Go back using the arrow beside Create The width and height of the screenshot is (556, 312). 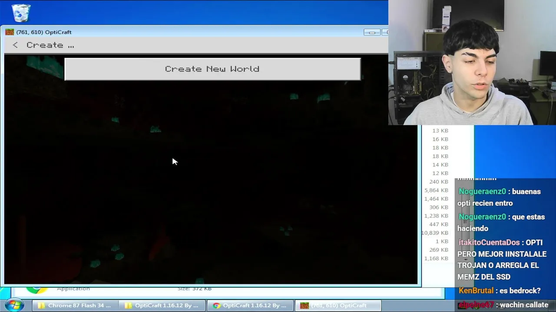pos(15,45)
